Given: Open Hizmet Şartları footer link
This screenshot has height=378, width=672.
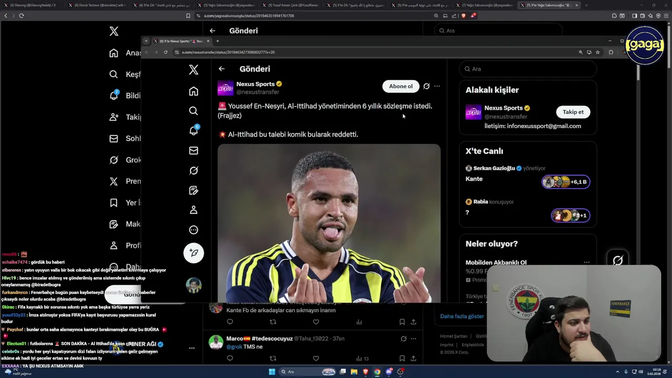Looking at the screenshot, I should tap(454, 336).
